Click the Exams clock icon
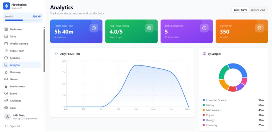The width and height of the screenshot is (272, 132). tap(6, 93)
